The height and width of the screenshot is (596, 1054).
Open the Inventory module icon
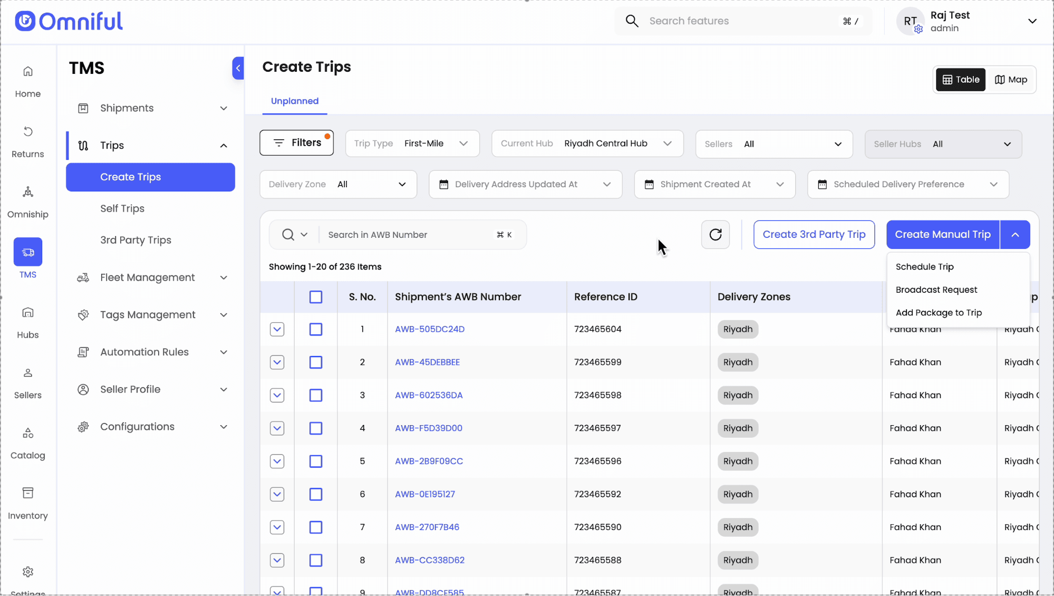[x=28, y=494]
